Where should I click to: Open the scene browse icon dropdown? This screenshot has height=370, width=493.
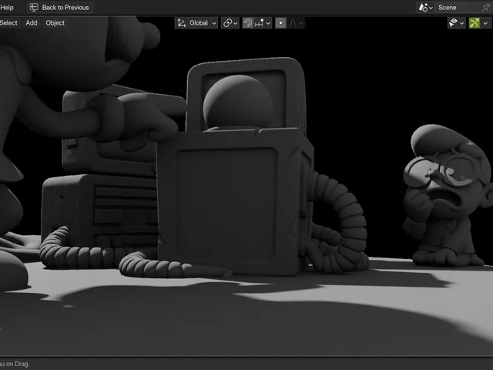(426, 8)
